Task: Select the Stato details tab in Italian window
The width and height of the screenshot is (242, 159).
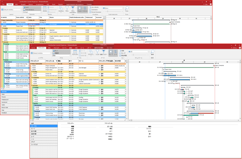Action: [14, 94]
